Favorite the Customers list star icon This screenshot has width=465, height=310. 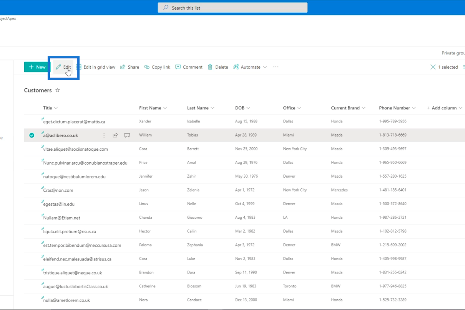tap(58, 90)
